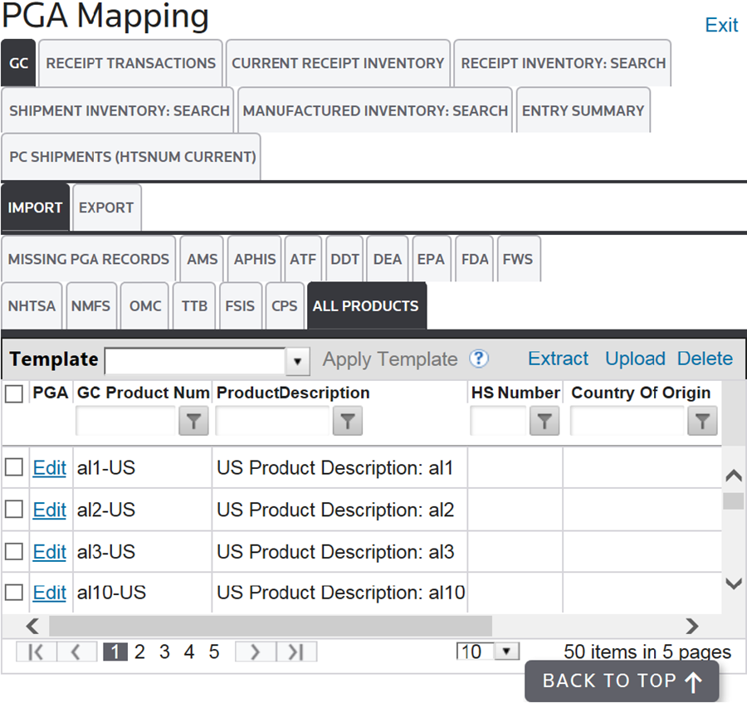
Task: Click the HS Number filter icon
Action: (x=544, y=422)
